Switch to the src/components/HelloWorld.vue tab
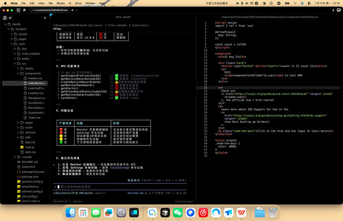The width and height of the screenshot is (343, 221). (x=48, y=10)
